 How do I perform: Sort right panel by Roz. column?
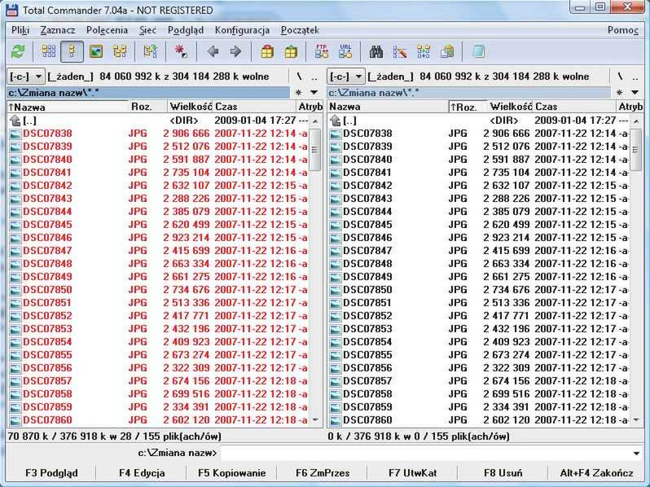[468, 107]
